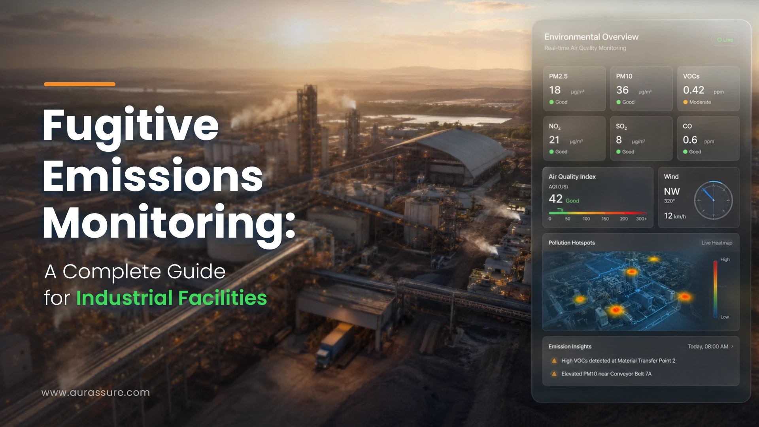The height and width of the screenshot is (427, 759).
Task: Click the Environmental Overview title
Action: [x=591, y=37]
